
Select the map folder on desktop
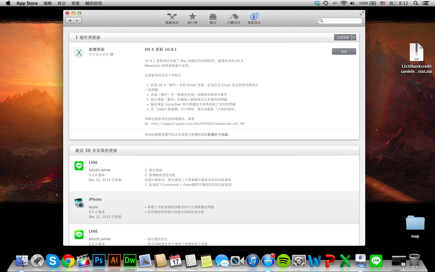415,227
